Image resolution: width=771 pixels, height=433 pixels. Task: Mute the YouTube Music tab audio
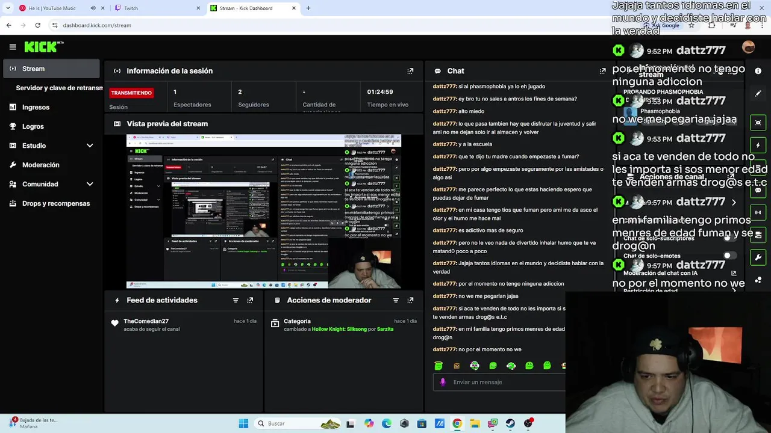pyautogui.click(x=93, y=8)
